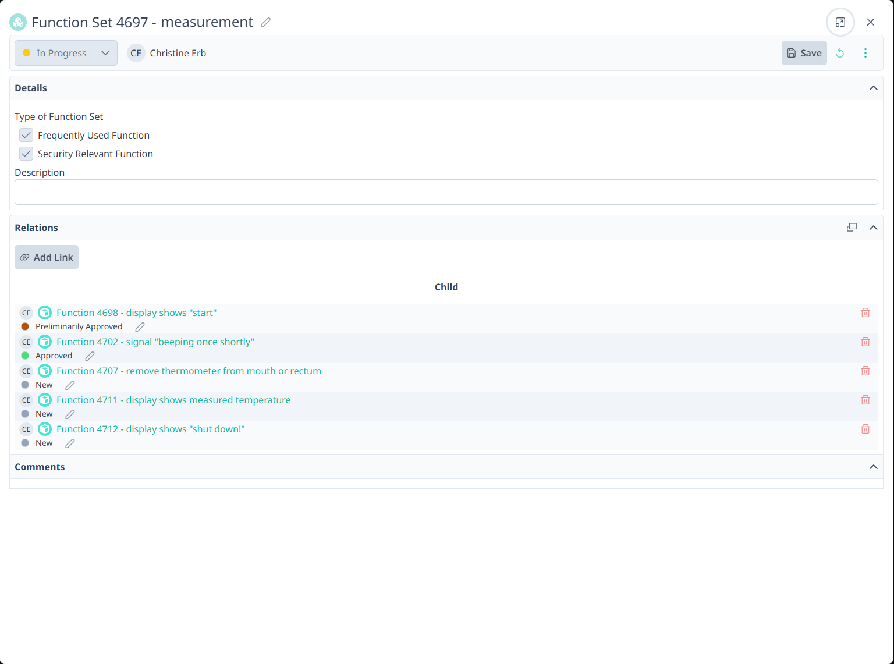Click the Function 4707 type icon
Image resolution: width=894 pixels, height=664 pixels.
coord(45,371)
